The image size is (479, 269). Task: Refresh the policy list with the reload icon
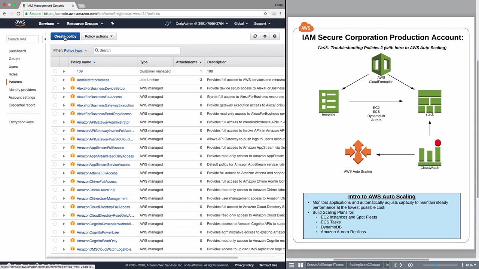tap(255, 36)
